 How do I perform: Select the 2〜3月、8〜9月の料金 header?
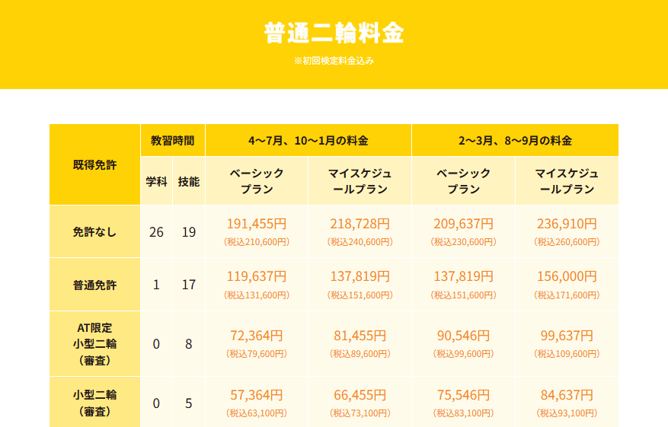[x=515, y=140]
